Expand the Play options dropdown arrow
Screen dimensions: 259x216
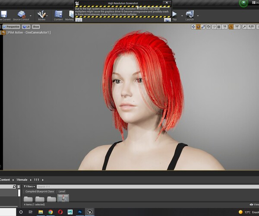click(x=182, y=16)
